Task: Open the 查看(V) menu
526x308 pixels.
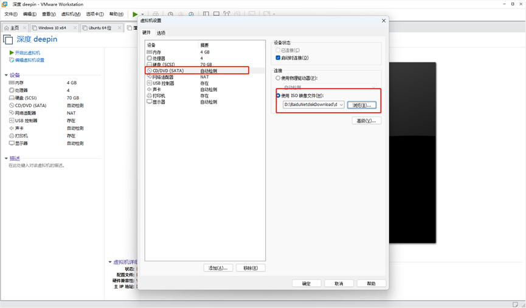Action: [49, 14]
